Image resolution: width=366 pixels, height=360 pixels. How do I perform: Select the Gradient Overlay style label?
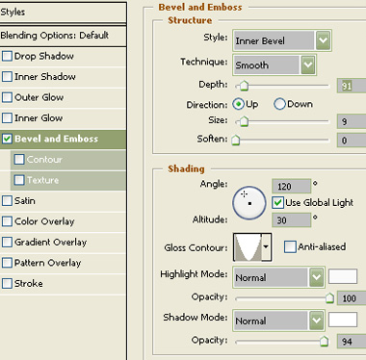point(51,242)
